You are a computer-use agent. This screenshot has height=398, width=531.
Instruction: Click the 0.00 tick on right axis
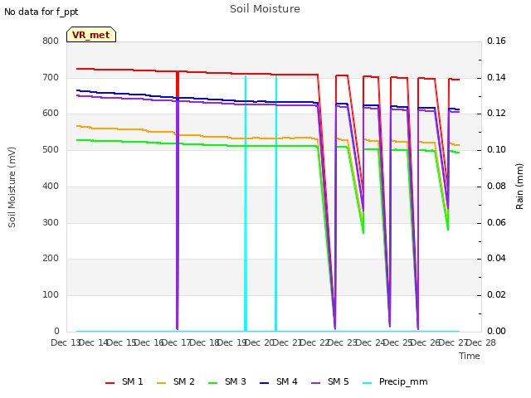click(x=496, y=331)
